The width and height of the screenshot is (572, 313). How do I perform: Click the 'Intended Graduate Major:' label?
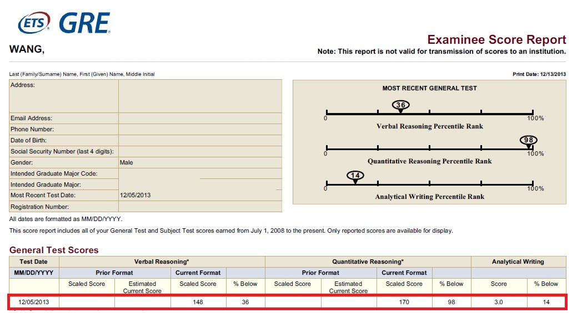tap(46, 184)
